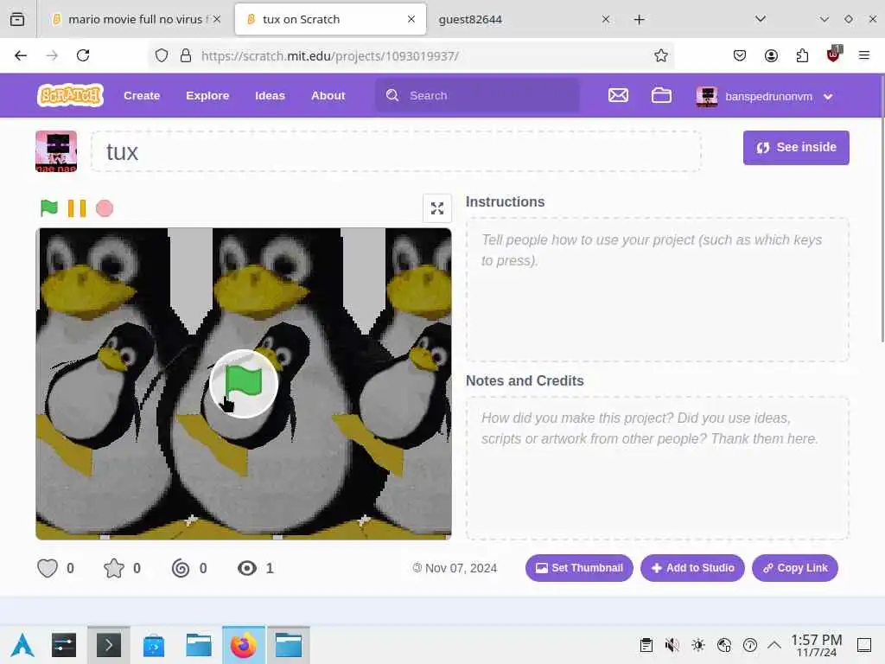This screenshot has width=885, height=664.
Task: Edit the project title field 'tux'
Action: (x=396, y=151)
